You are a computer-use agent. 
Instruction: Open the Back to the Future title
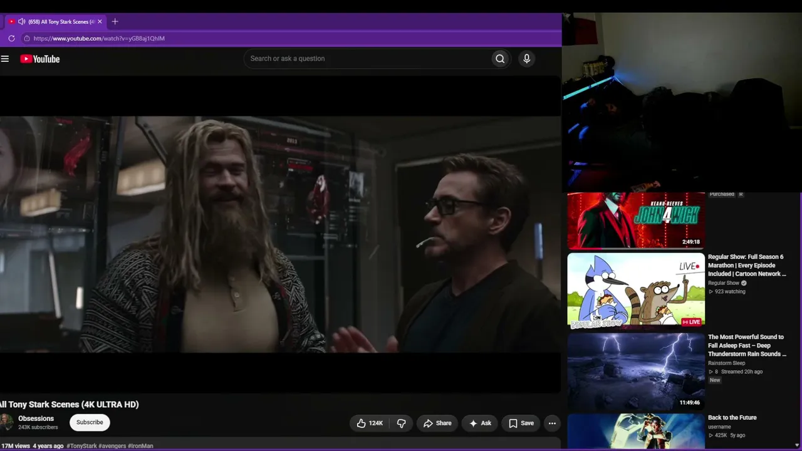pos(732,418)
